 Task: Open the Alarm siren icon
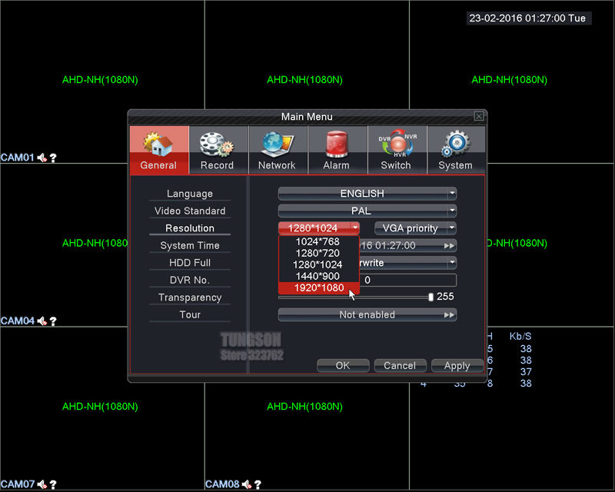pyautogui.click(x=336, y=145)
